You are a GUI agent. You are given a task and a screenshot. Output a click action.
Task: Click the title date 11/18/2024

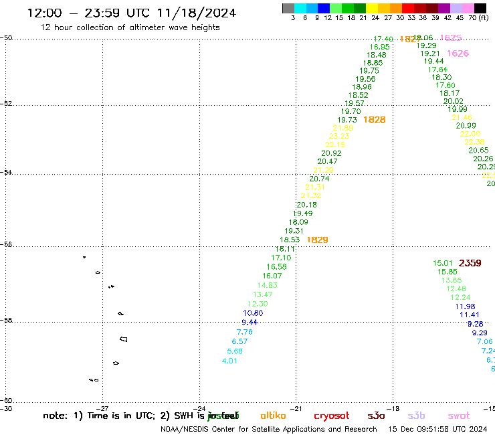tap(197, 13)
